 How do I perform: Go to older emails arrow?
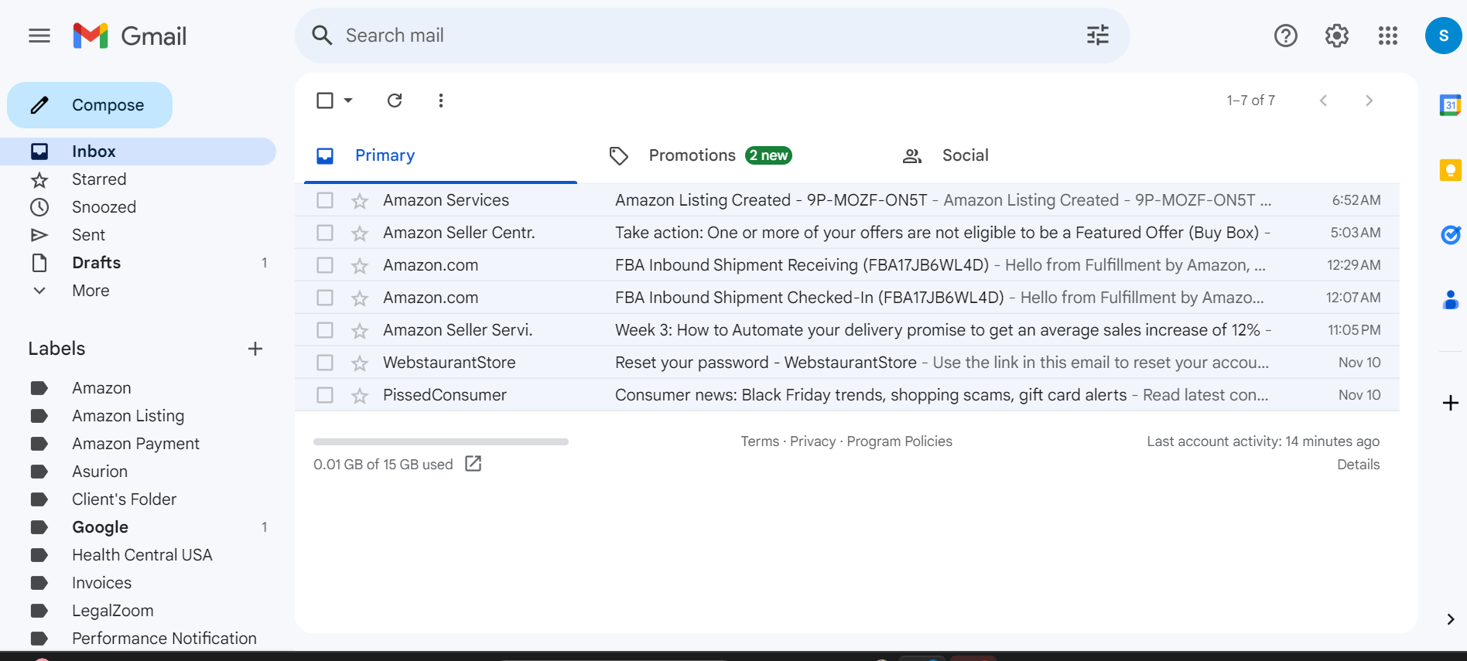pos(1369,101)
